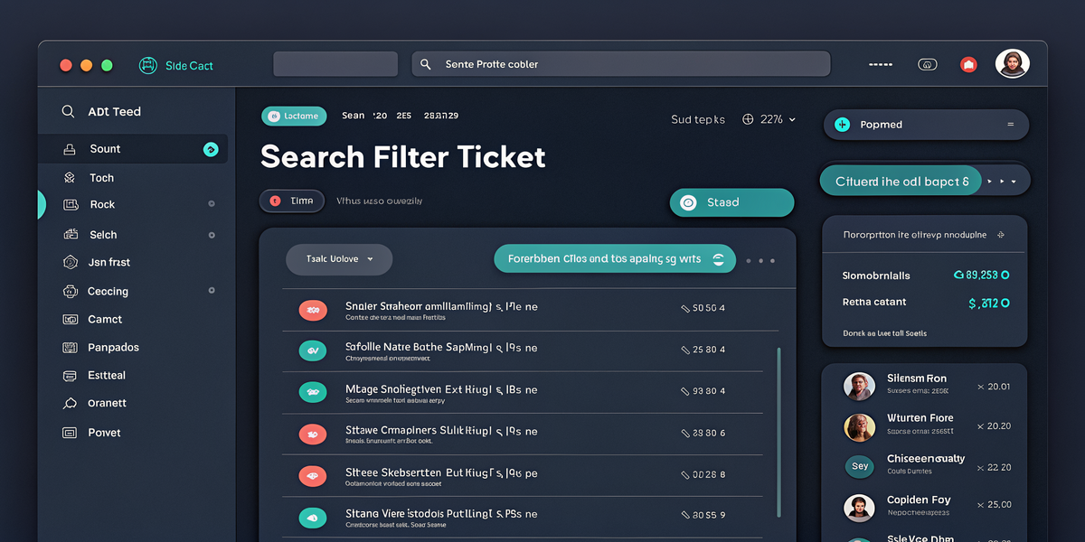1085x542 pixels.
Task: Click the Povet sidebar icon
Action: 70,433
